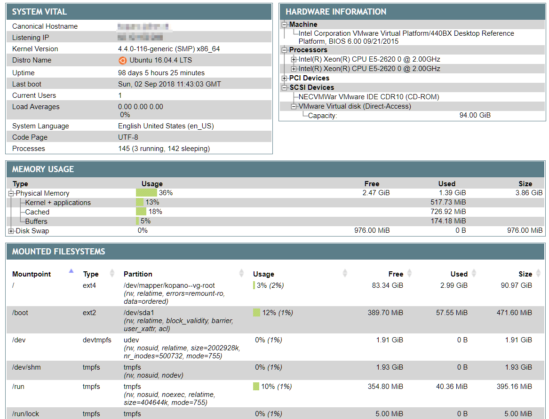Click the sort arrows beside Used column
This screenshot has width=549, height=419.
point(474,273)
